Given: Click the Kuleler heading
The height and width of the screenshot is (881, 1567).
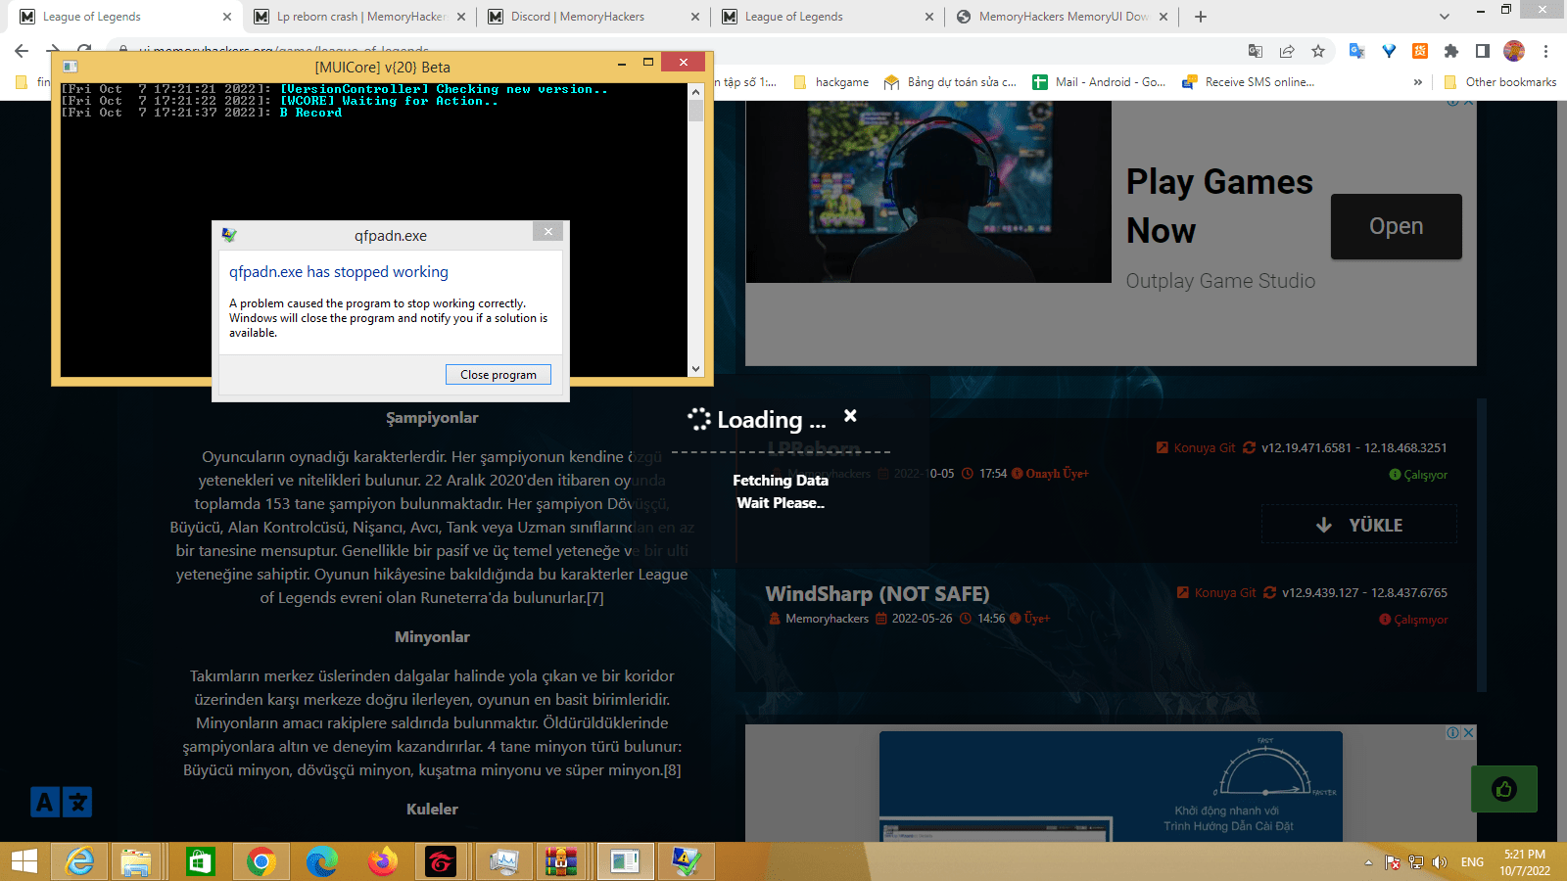Looking at the screenshot, I should 432,810.
